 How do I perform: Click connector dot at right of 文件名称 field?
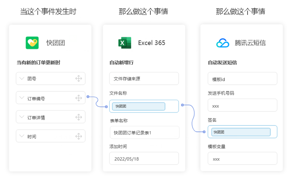tap(182, 105)
